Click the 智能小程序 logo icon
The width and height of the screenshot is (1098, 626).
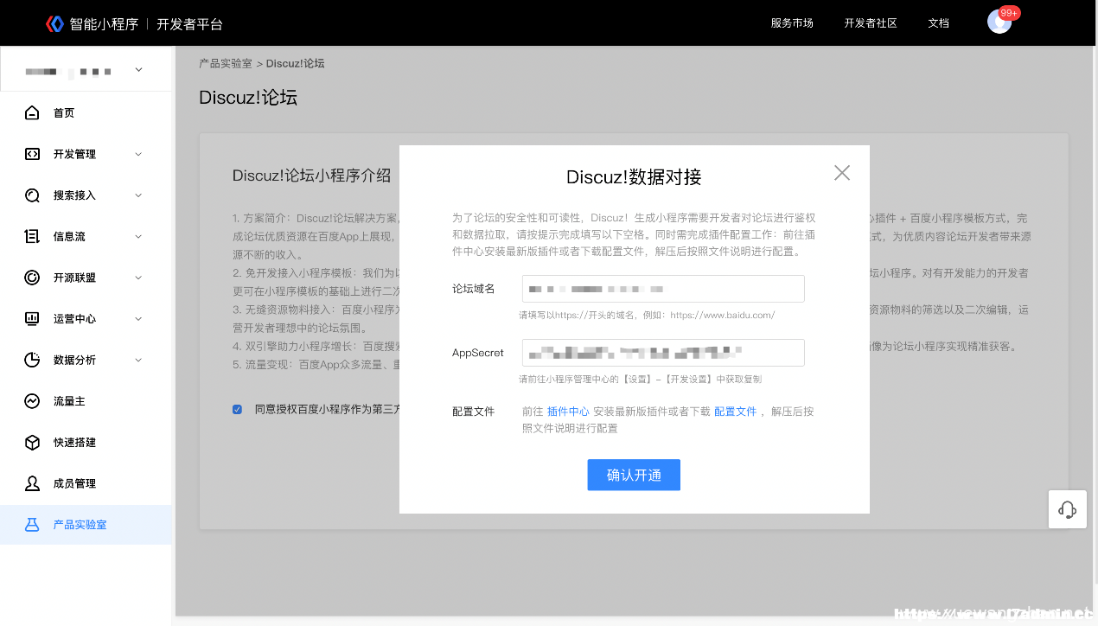(x=55, y=23)
